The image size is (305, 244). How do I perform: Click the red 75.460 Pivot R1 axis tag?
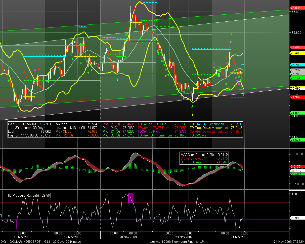click(295, 47)
